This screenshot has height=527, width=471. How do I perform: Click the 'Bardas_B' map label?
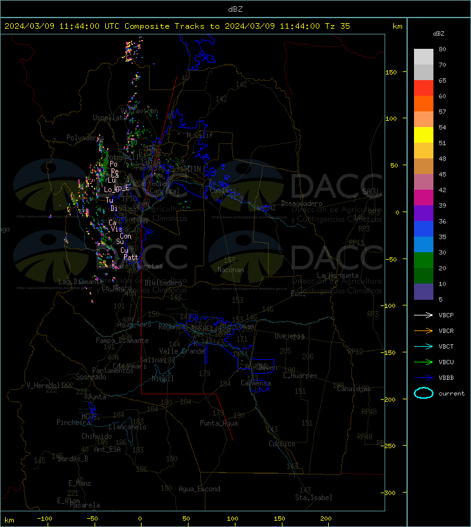(73, 459)
